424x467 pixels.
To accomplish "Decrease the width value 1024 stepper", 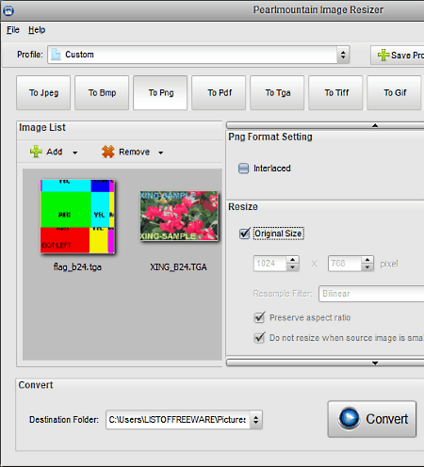I will 292,267.
